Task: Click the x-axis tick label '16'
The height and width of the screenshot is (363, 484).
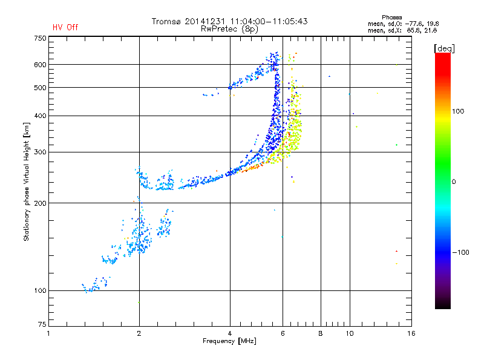Action: [x=411, y=333]
